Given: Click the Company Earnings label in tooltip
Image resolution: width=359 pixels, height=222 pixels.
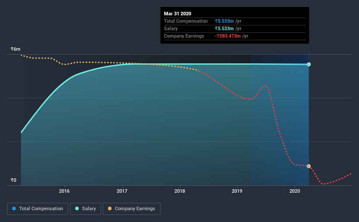Looking at the screenshot, I should click(184, 36).
